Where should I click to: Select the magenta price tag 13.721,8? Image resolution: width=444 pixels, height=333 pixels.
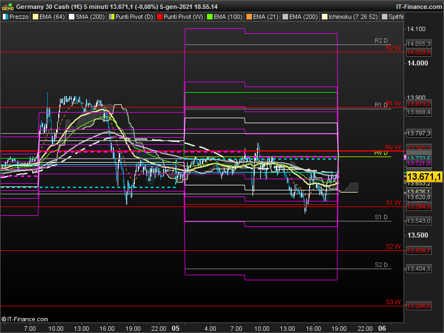click(x=419, y=163)
